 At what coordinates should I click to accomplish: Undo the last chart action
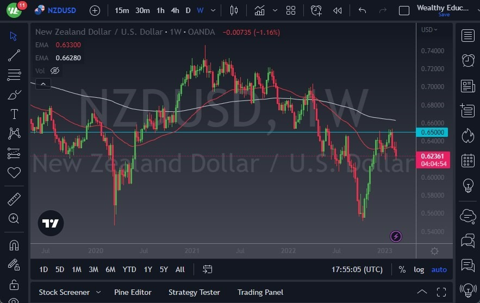click(363, 11)
